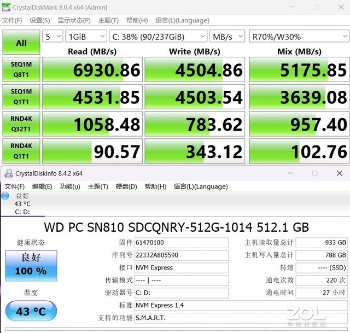Click the 43 °C temperature button
The height and width of the screenshot is (333, 350).
coord(31,311)
